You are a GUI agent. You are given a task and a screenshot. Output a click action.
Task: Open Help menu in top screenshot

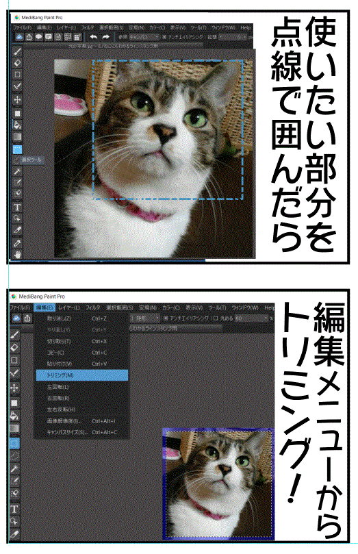pos(245,27)
